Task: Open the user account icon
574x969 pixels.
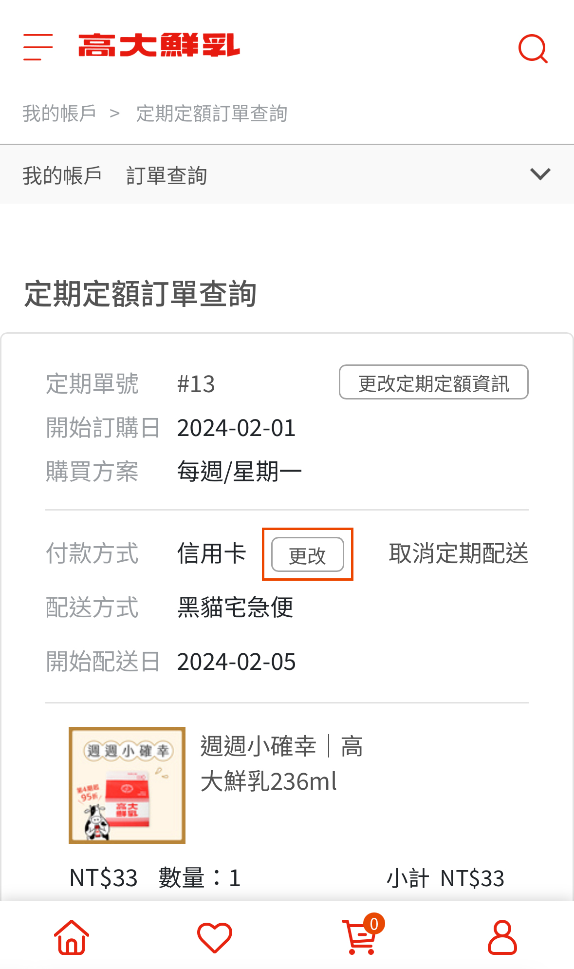Action: point(502,937)
